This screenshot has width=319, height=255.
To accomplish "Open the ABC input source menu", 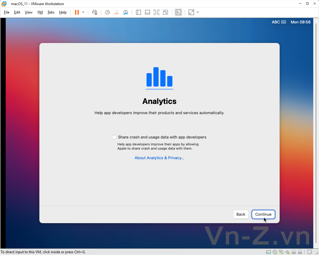I will [x=279, y=22].
